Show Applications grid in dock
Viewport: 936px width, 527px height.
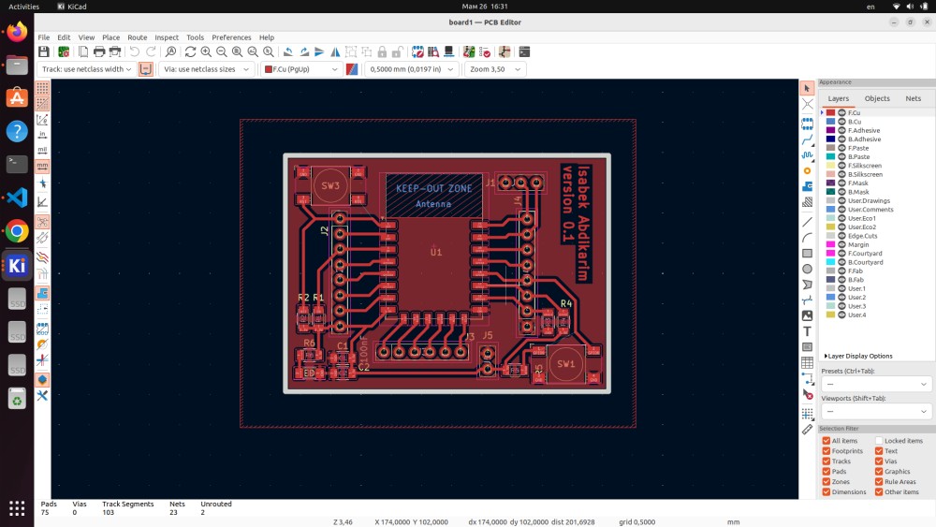17,508
